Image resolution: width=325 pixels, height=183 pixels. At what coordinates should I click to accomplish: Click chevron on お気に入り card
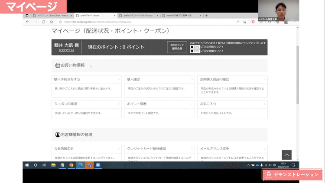(265, 104)
